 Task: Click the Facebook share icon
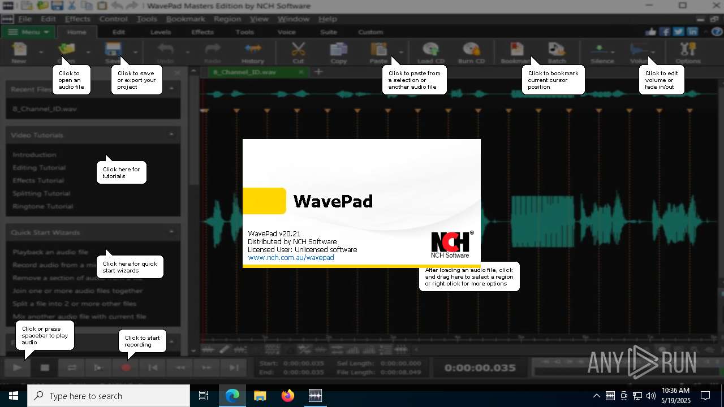pos(665,32)
